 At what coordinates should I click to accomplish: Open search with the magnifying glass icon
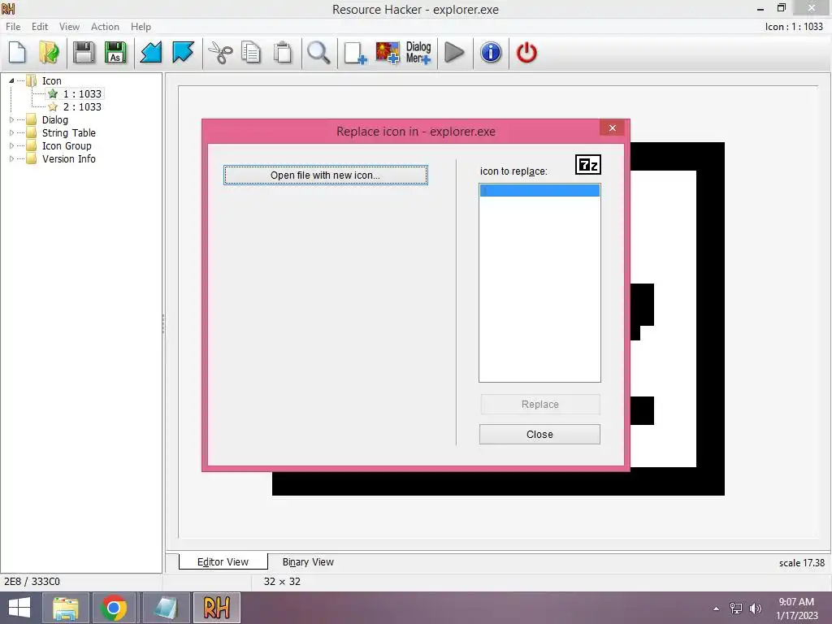(x=318, y=53)
